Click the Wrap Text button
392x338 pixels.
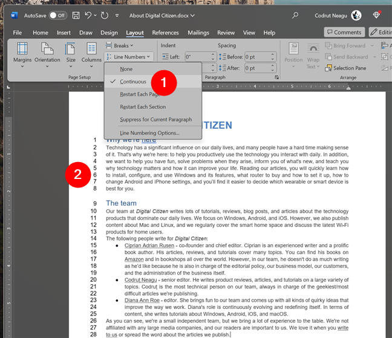pos(313,56)
